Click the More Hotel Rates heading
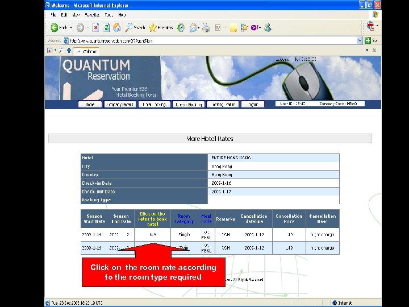409x307 pixels. (x=210, y=139)
